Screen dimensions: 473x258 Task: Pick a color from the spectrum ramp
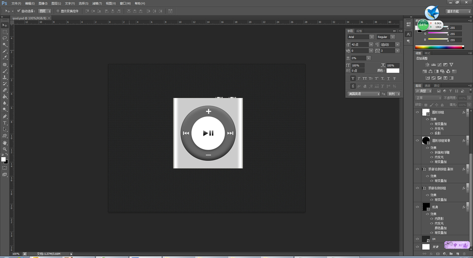coord(439,47)
